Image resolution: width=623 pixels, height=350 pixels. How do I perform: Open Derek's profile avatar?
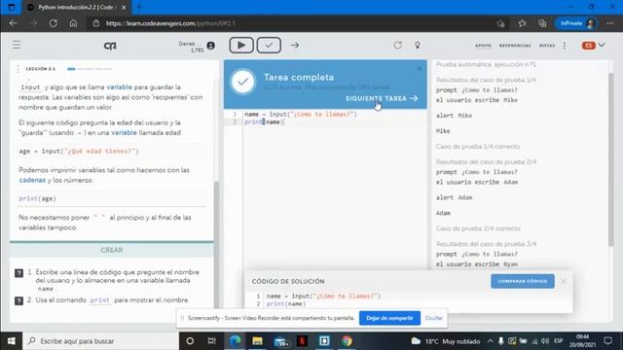tap(210, 46)
